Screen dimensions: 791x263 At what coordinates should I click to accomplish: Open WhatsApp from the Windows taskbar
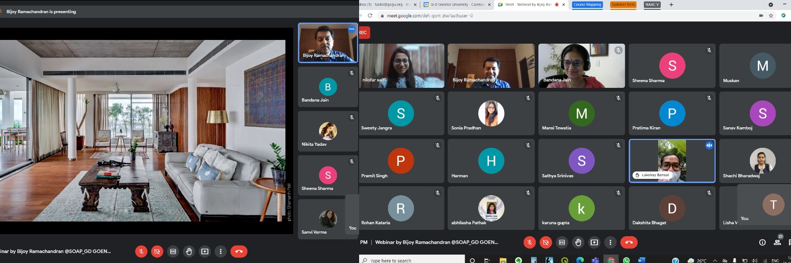click(626, 260)
